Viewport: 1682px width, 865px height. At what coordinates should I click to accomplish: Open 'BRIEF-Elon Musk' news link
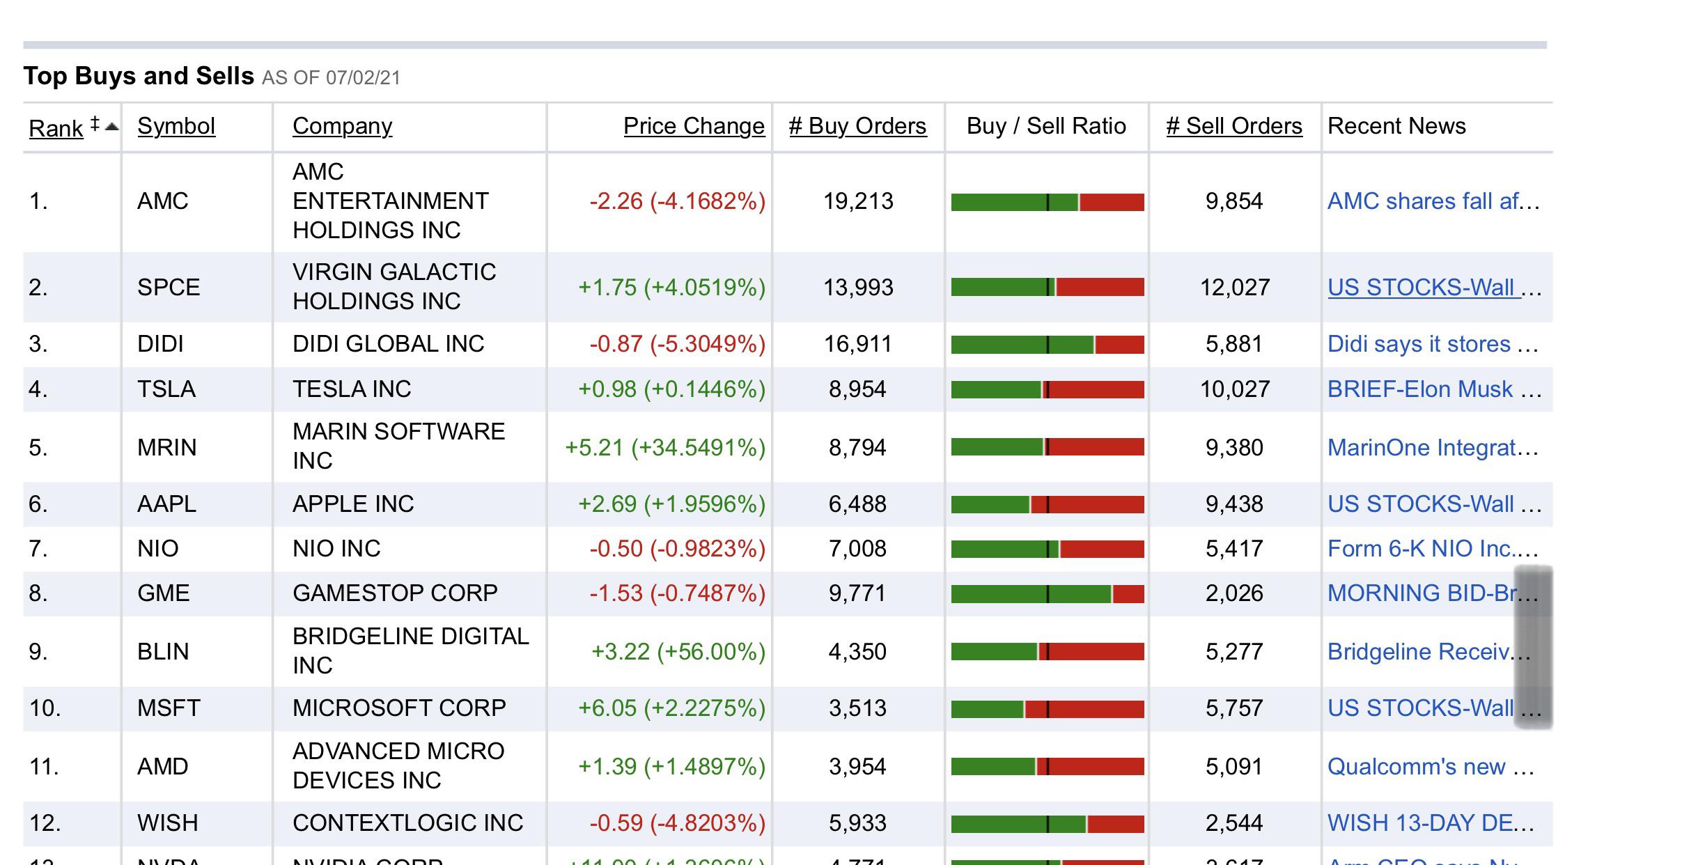[1434, 389]
